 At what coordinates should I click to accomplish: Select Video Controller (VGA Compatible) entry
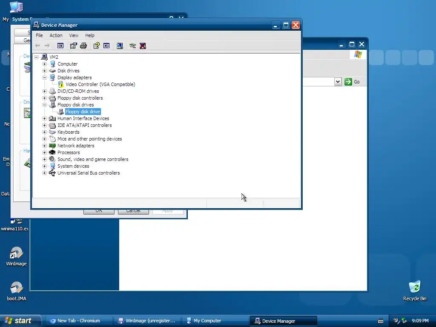click(100, 85)
